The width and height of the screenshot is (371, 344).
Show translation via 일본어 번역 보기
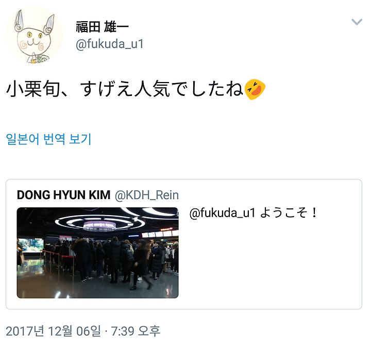pos(48,139)
